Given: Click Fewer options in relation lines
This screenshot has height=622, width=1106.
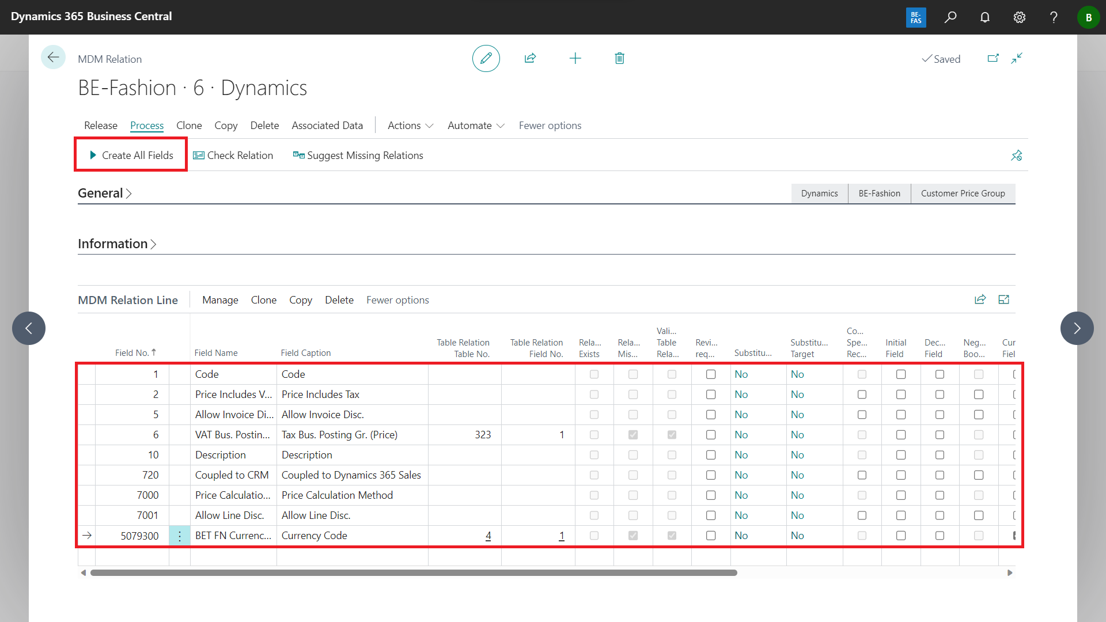Looking at the screenshot, I should click(x=397, y=300).
